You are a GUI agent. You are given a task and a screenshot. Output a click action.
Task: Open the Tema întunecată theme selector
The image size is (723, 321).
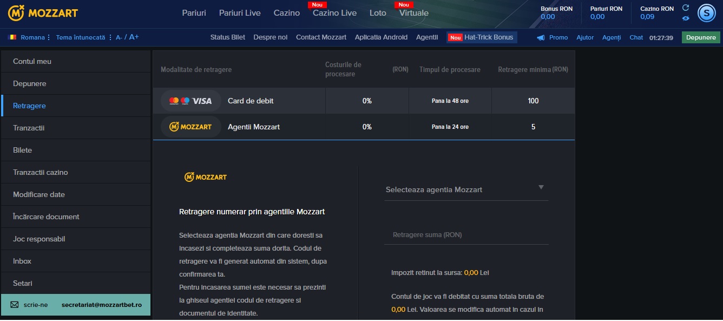[84, 37]
